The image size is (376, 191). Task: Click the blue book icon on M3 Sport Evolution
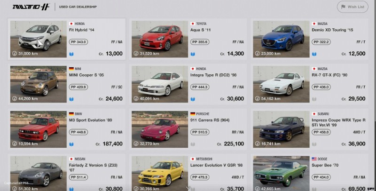[71, 144]
